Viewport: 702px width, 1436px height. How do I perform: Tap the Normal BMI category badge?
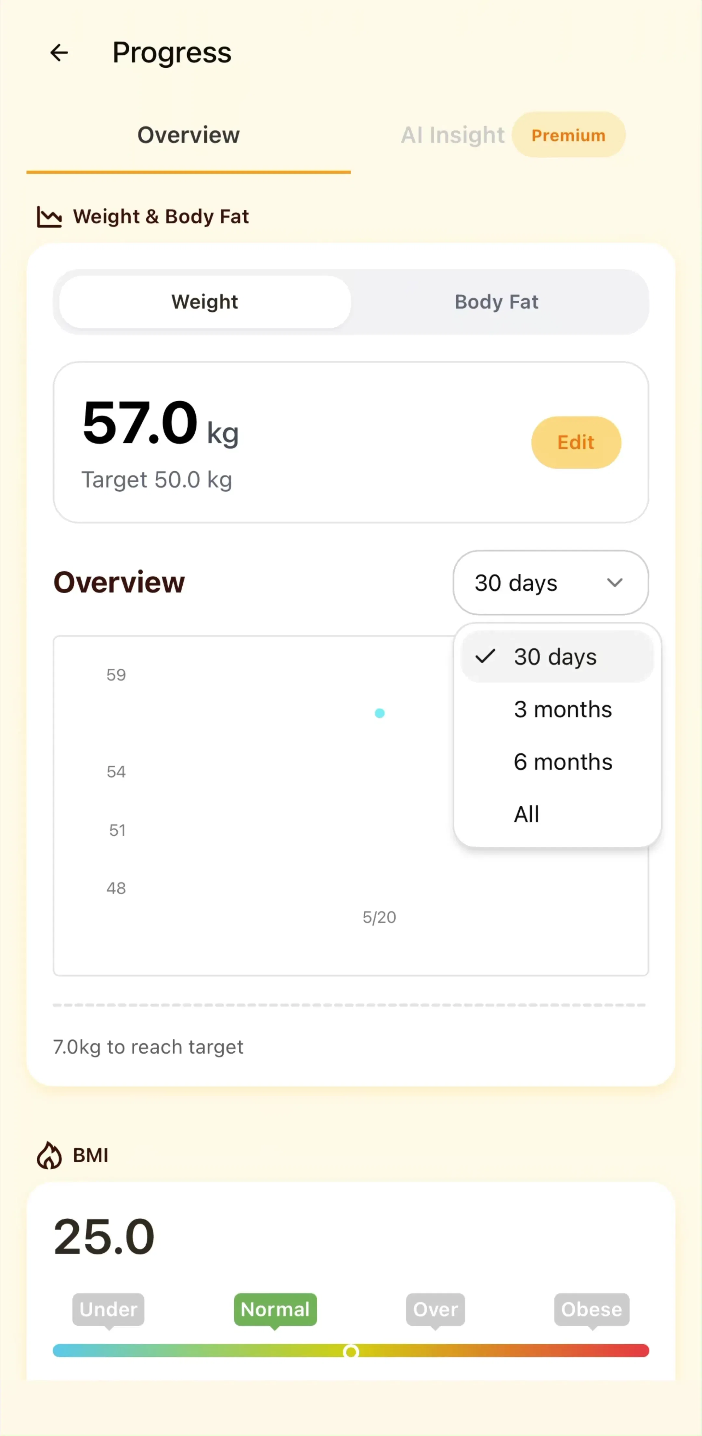click(276, 1310)
